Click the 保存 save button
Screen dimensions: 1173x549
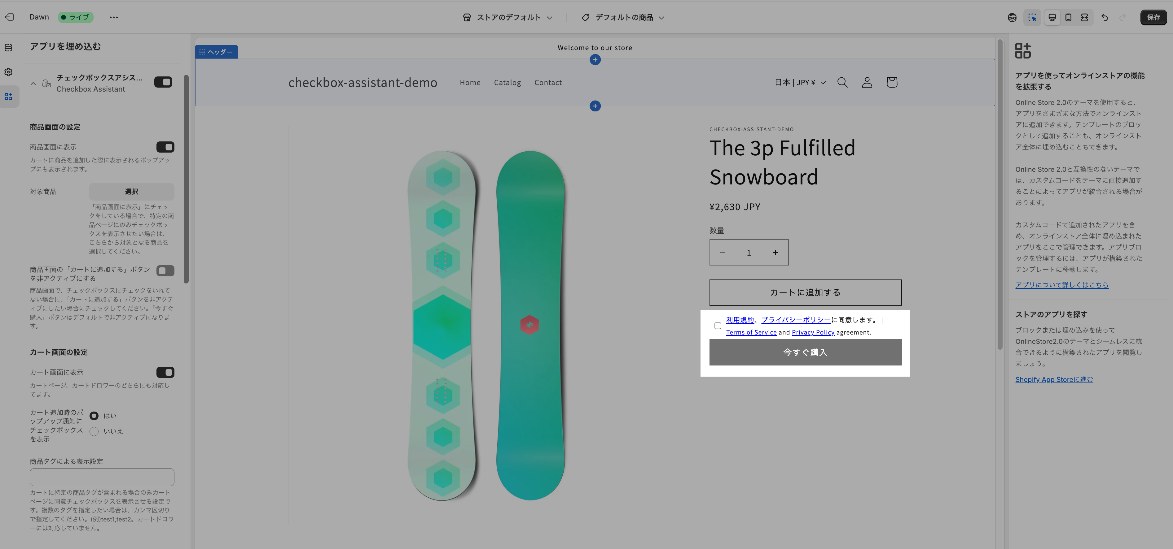pos(1153,17)
